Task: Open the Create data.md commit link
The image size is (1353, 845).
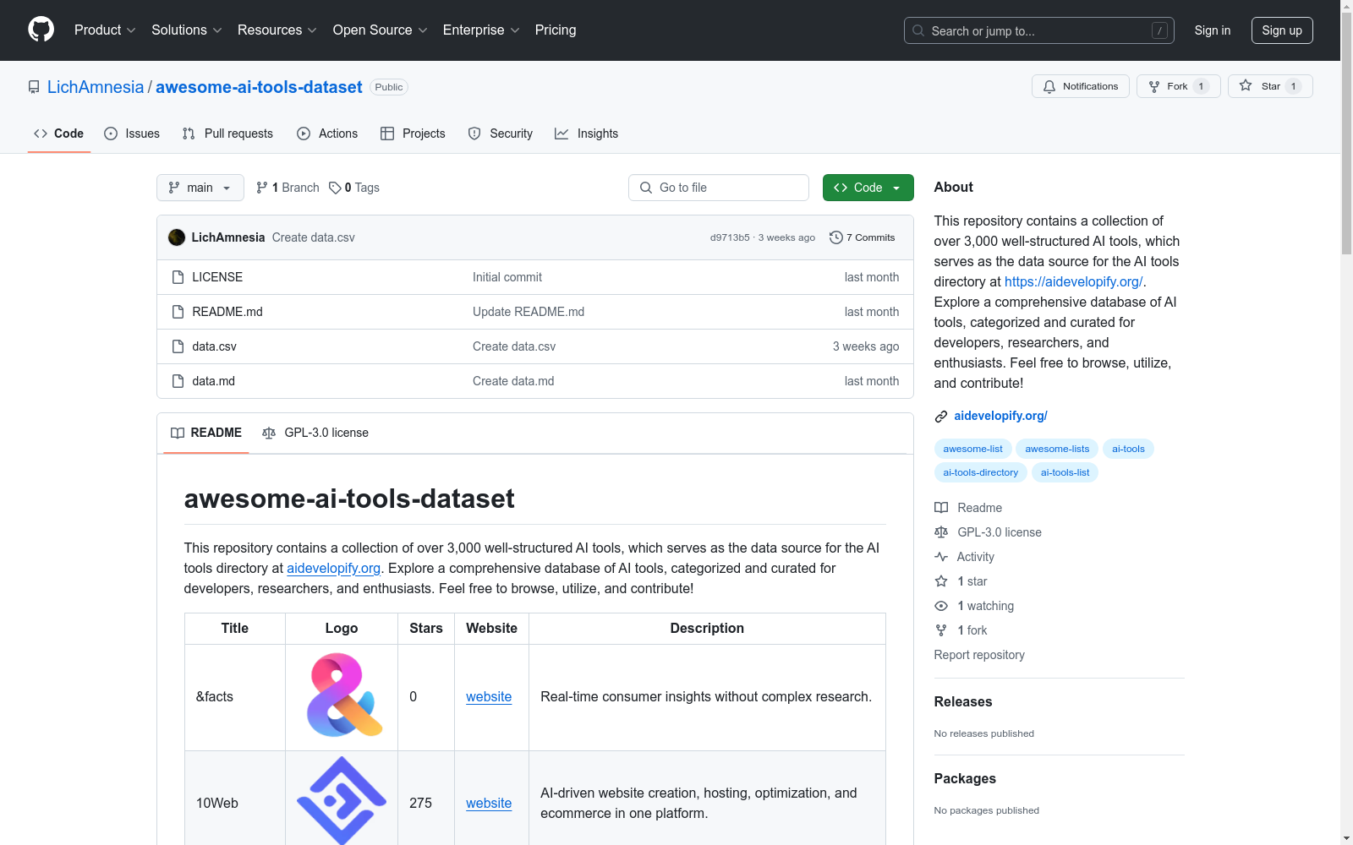Action: click(513, 381)
